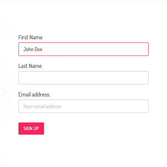Activate the field below Last Name label
This screenshot has width=167, height=167.
83,78
